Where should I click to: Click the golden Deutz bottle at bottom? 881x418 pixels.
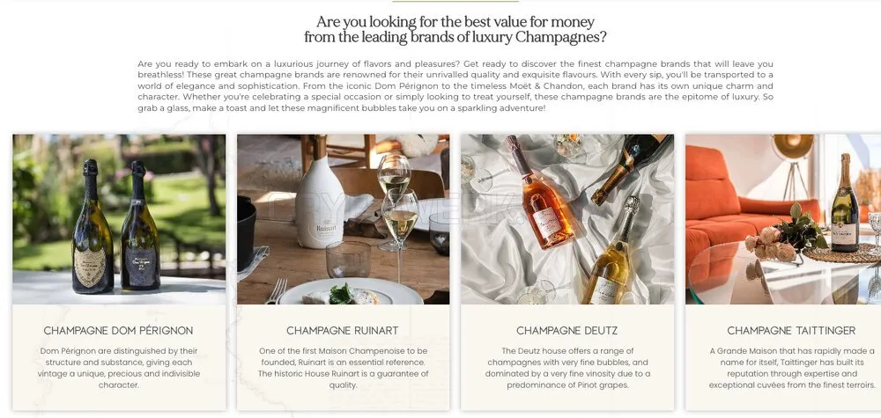point(611,250)
